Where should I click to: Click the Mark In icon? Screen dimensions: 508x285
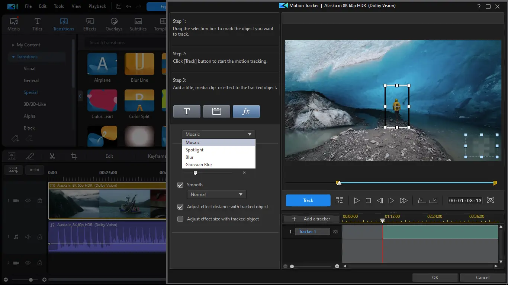coord(422,200)
